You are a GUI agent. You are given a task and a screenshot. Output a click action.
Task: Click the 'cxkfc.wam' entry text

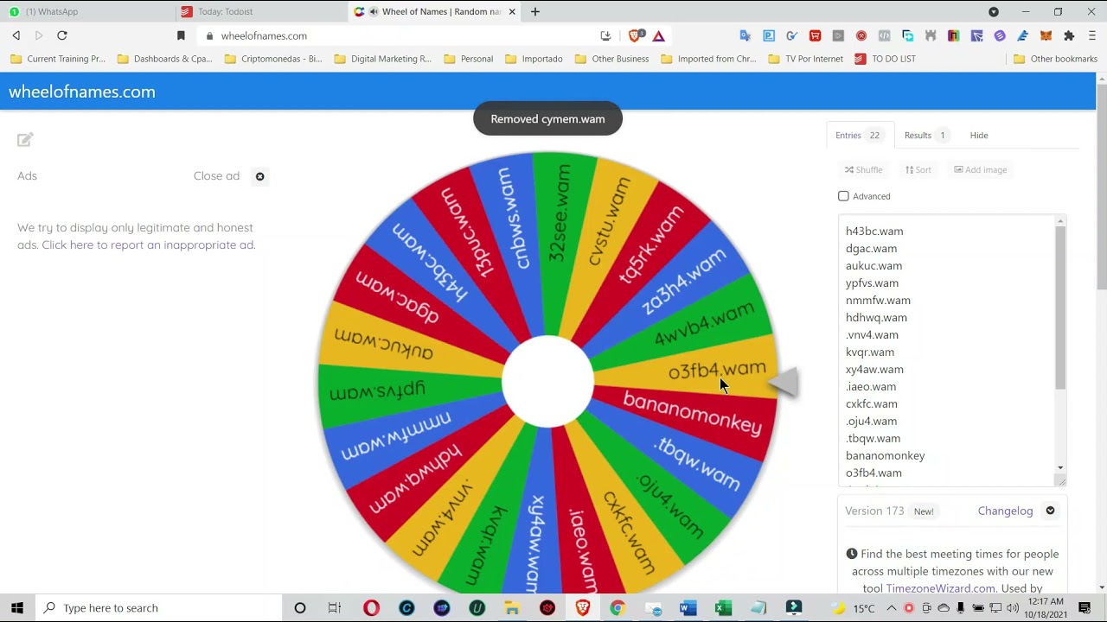[871, 404]
